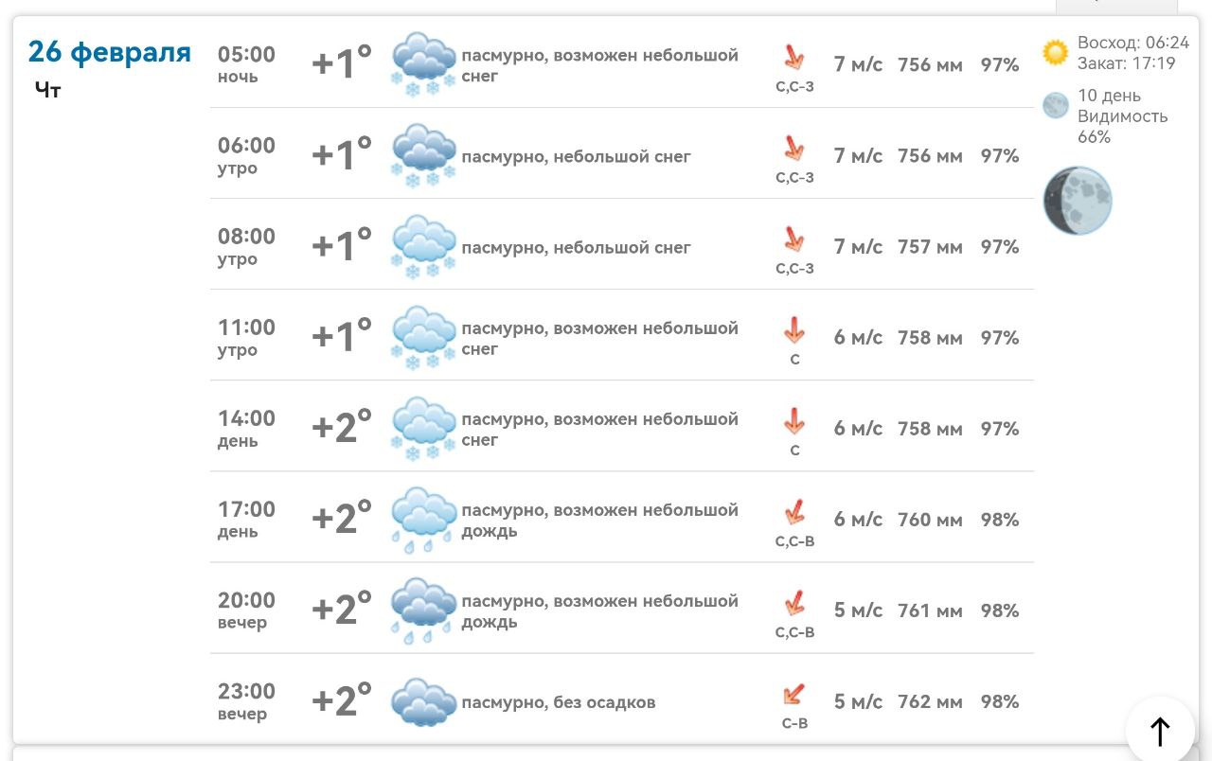Click the 14:00 день time label
This screenshot has width=1212, height=761.
click(246, 428)
